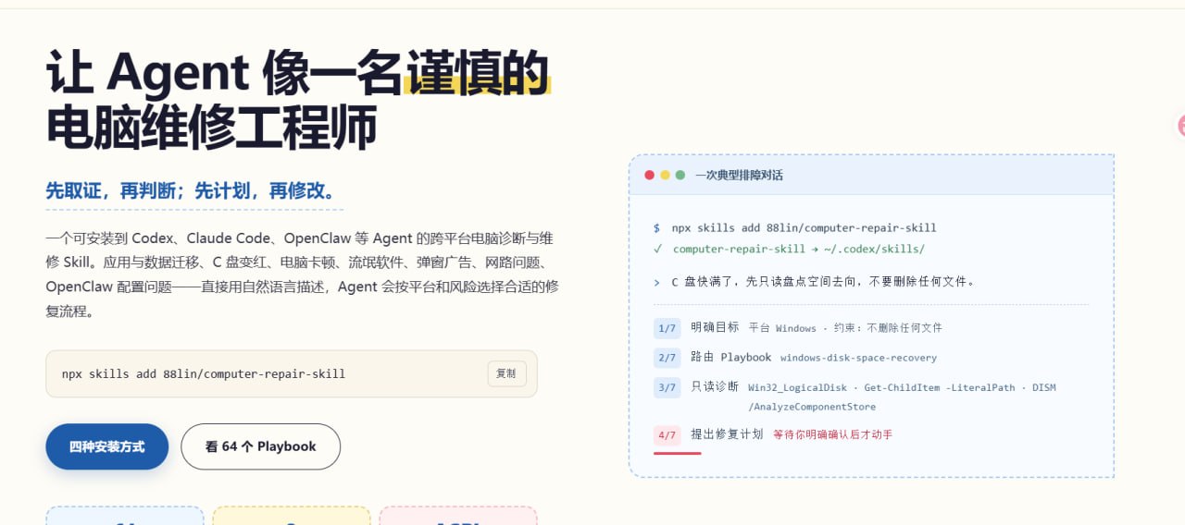Click terminal title 一次典型排障对话

(x=739, y=175)
